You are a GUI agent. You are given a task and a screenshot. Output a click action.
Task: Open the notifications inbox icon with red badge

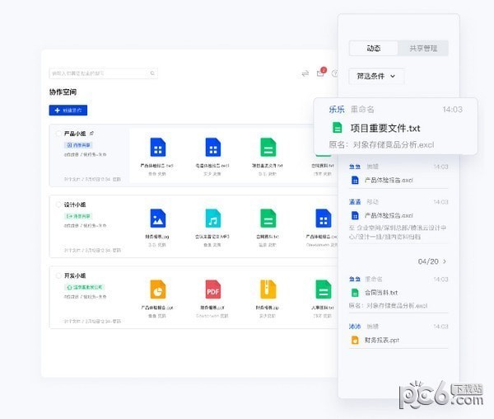pos(320,73)
